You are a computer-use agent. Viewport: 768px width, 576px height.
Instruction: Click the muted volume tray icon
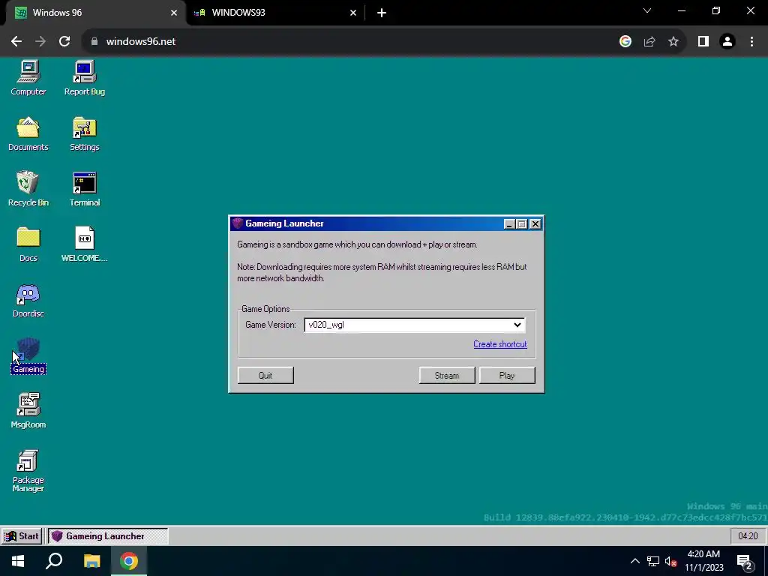point(670,561)
